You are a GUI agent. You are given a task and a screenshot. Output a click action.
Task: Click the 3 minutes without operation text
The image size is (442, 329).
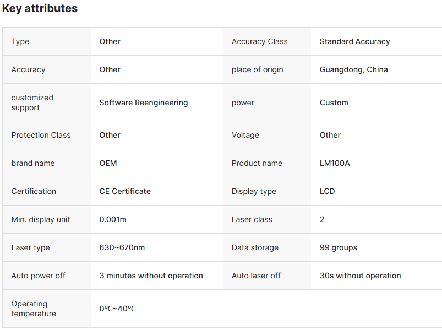point(151,276)
